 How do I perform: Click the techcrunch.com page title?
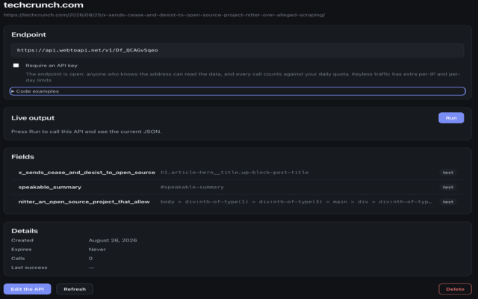point(43,5)
